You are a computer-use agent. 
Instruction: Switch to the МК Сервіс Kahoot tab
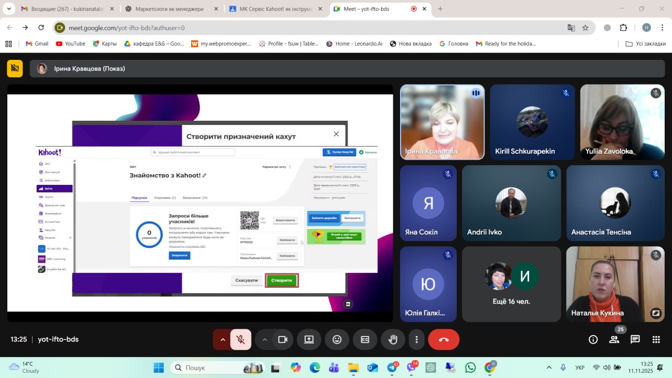point(273,9)
